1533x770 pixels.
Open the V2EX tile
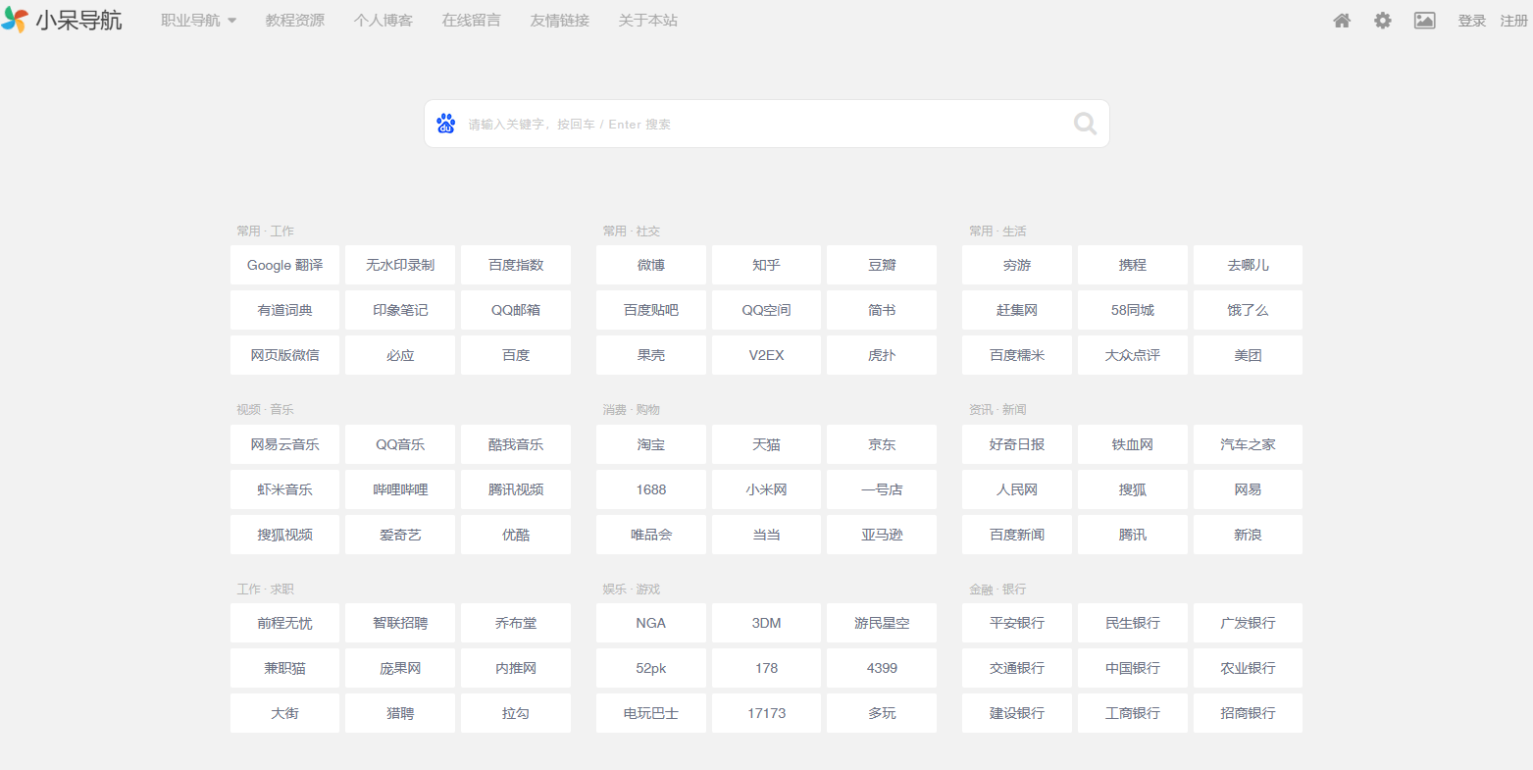tap(766, 355)
